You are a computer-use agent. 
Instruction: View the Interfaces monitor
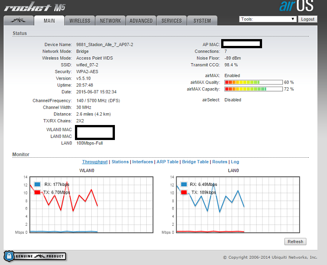click(143, 162)
